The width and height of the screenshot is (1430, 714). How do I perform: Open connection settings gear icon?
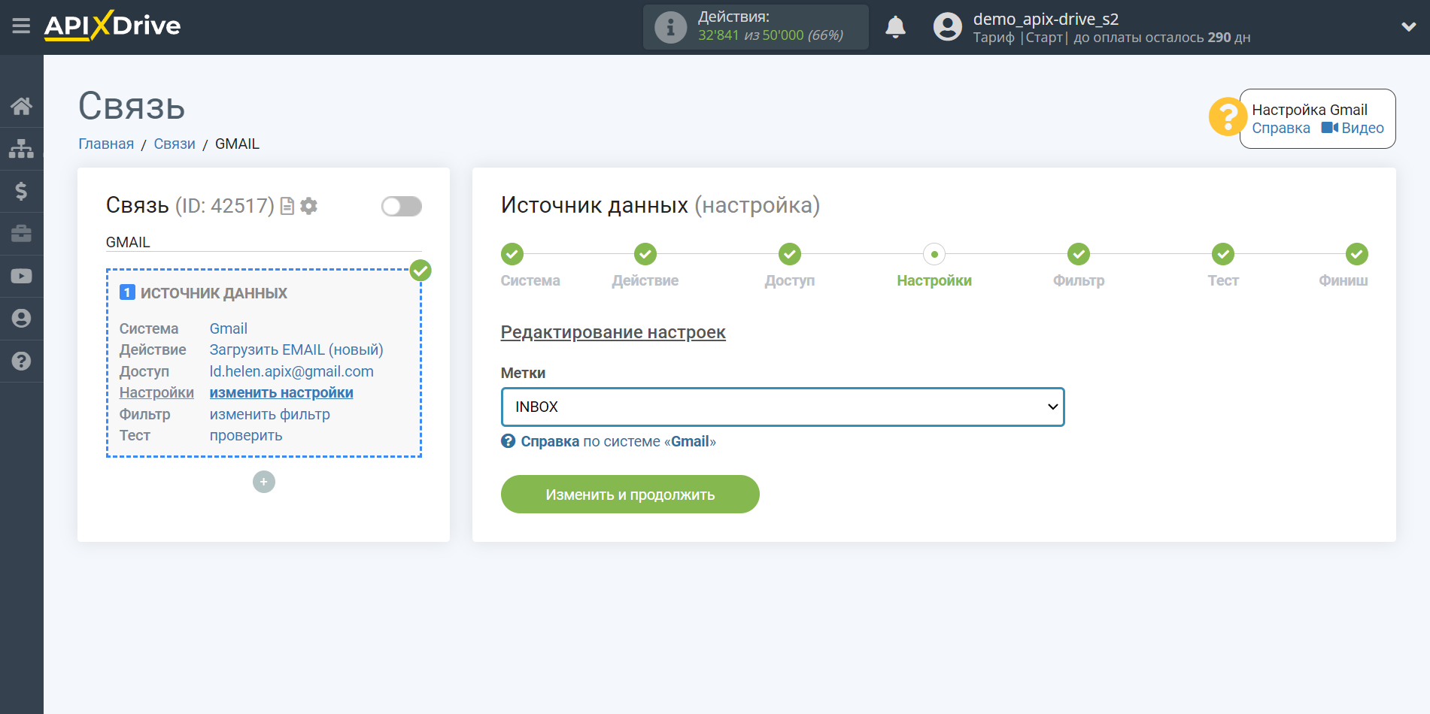308,206
